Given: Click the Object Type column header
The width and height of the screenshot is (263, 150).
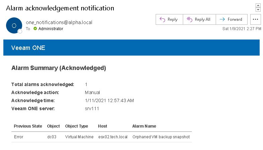Looking at the screenshot, I should pyautogui.click(x=76, y=126).
